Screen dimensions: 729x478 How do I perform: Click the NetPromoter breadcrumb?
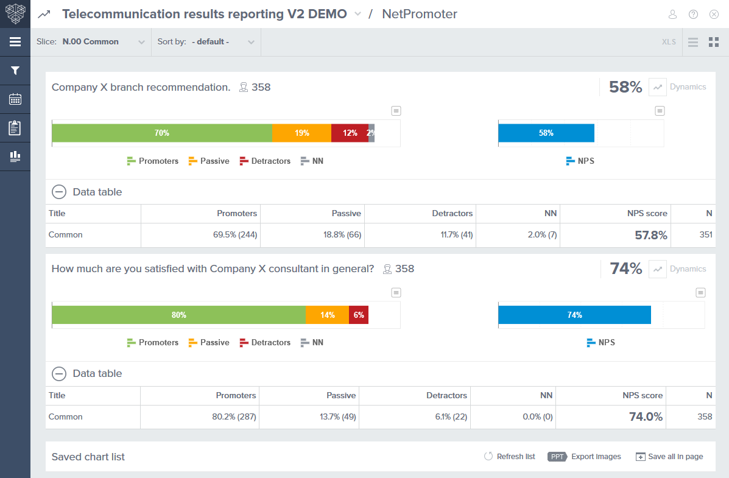pyautogui.click(x=420, y=14)
